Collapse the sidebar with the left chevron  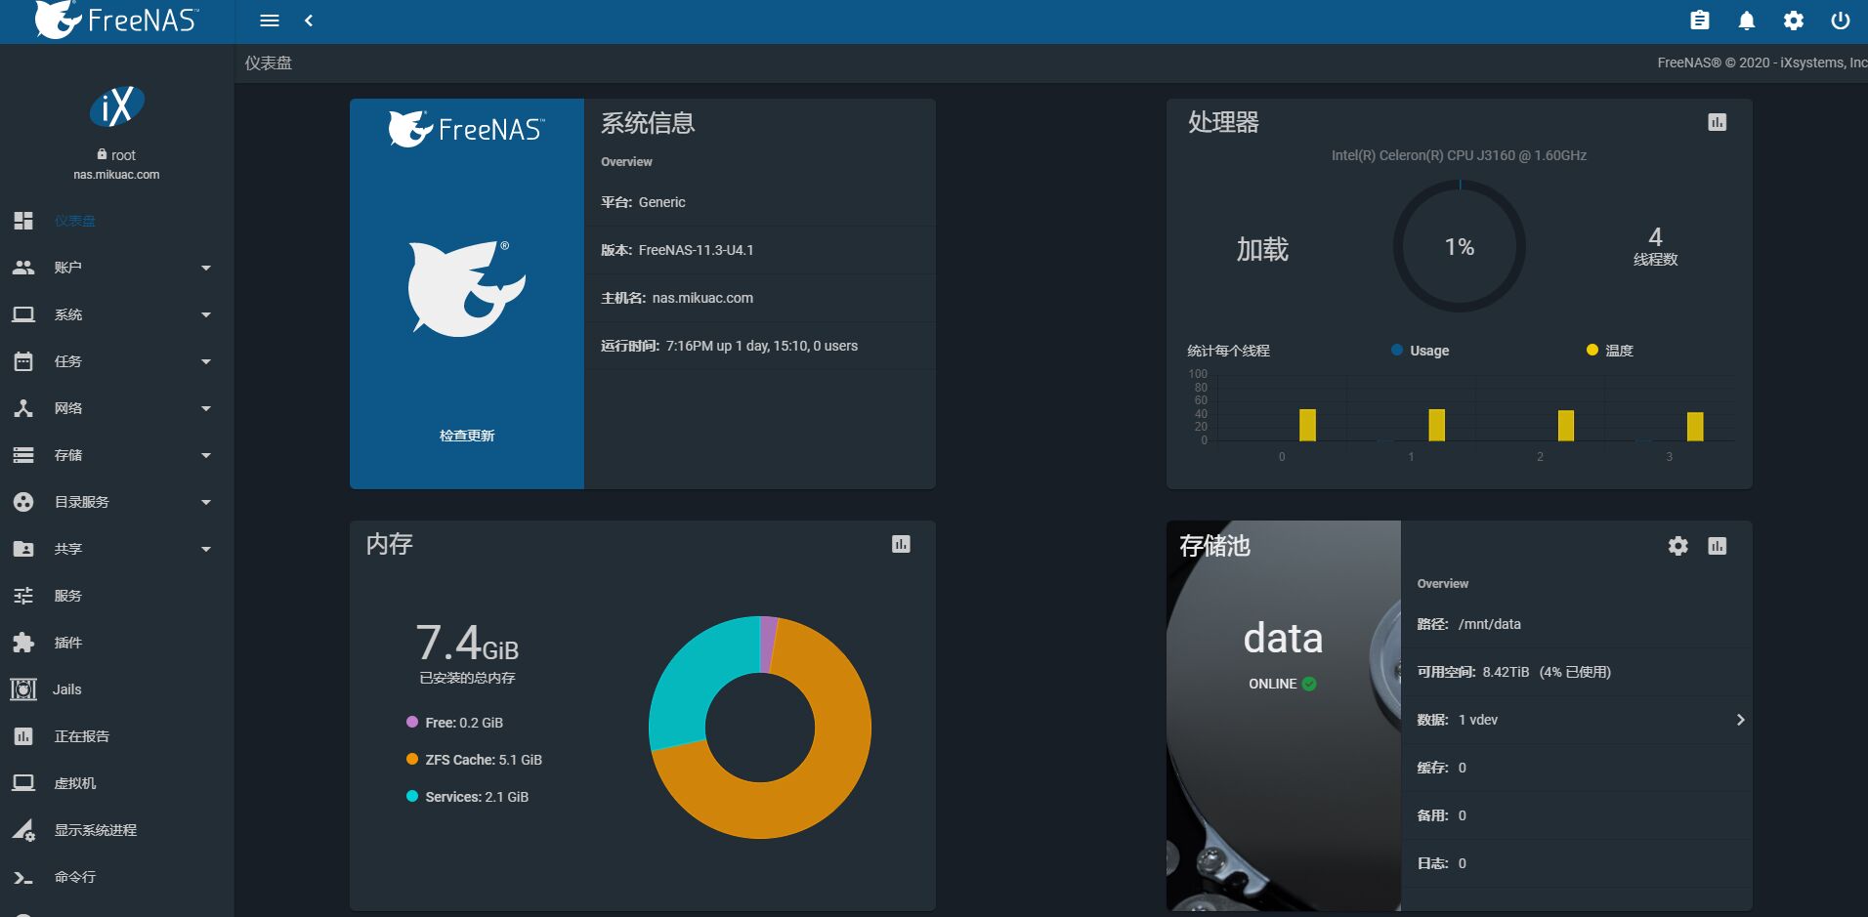[309, 21]
